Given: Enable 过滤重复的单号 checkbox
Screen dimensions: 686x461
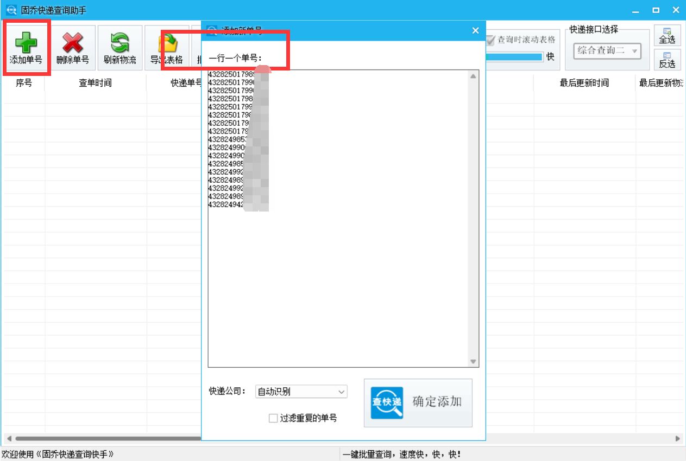Looking at the screenshot, I should pos(273,418).
